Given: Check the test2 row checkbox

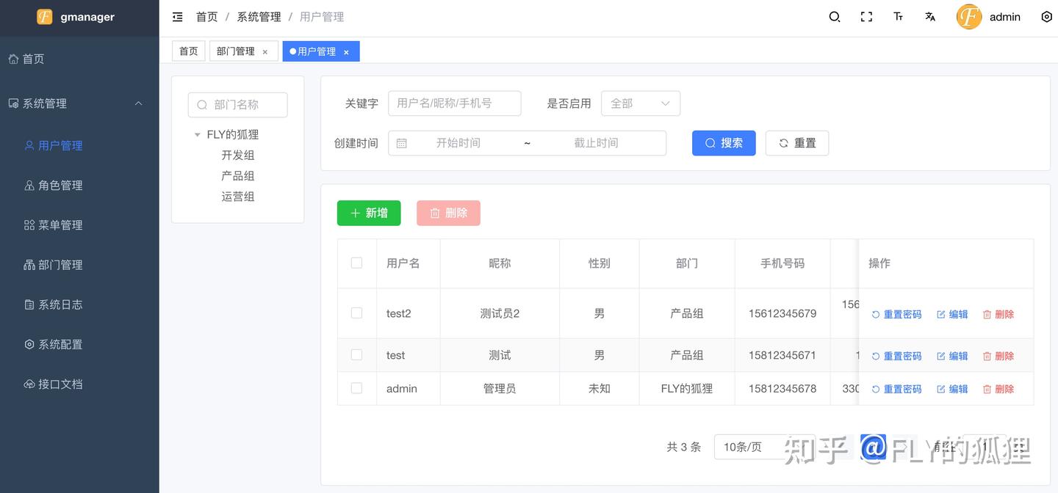Looking at the screenshot, I should (356, 313).
